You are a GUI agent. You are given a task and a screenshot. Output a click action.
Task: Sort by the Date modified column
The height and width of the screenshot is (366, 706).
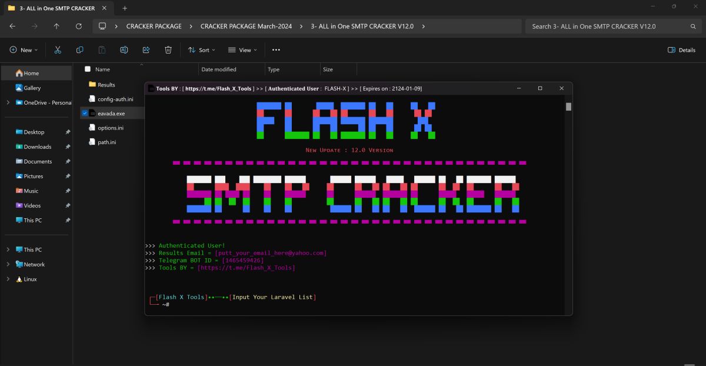pyautogui.click(x=219, y=69)
